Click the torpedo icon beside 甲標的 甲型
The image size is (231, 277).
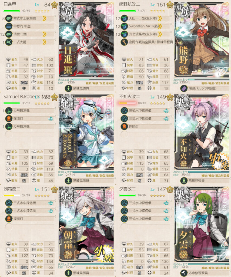(8, 26)
